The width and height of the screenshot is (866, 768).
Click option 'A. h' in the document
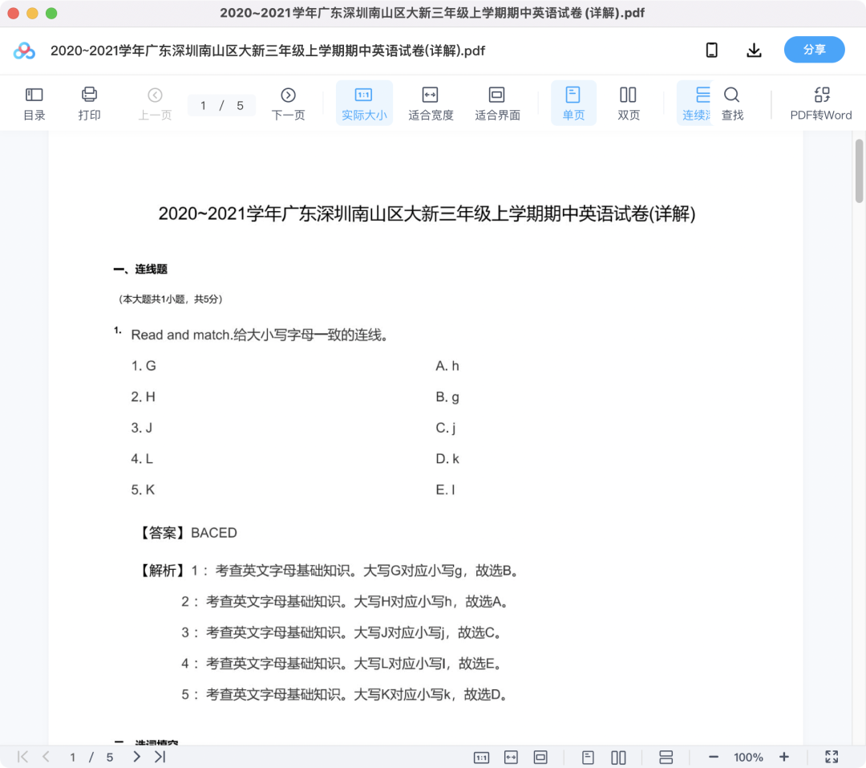click(447, 366)
